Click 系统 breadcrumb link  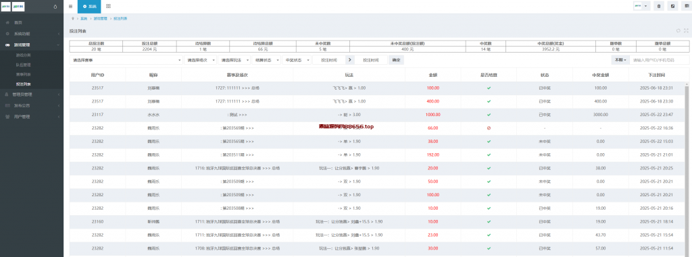tap(84, 18)
